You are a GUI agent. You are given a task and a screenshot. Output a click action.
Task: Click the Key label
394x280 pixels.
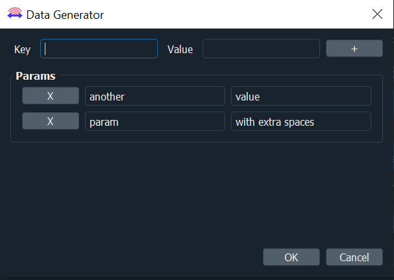pos(22,49)
